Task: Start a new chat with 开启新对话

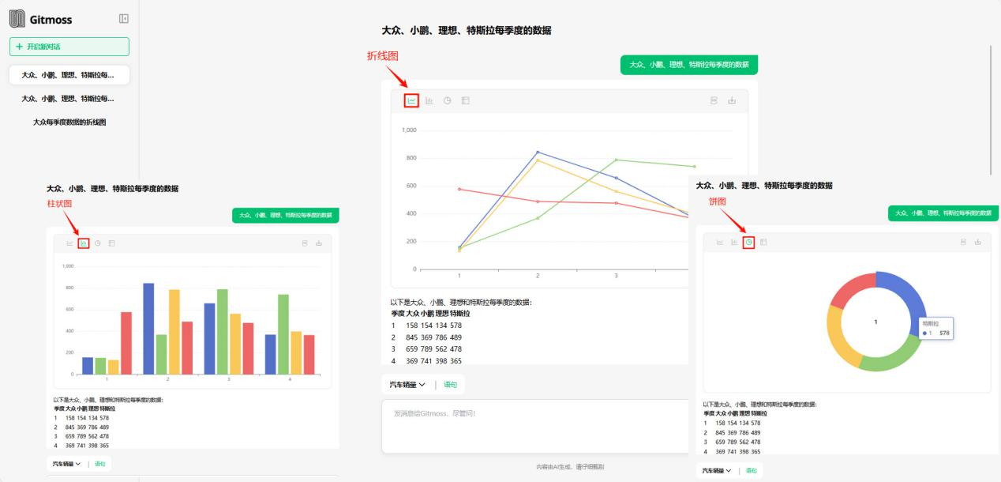Action: tap(69, 47)
